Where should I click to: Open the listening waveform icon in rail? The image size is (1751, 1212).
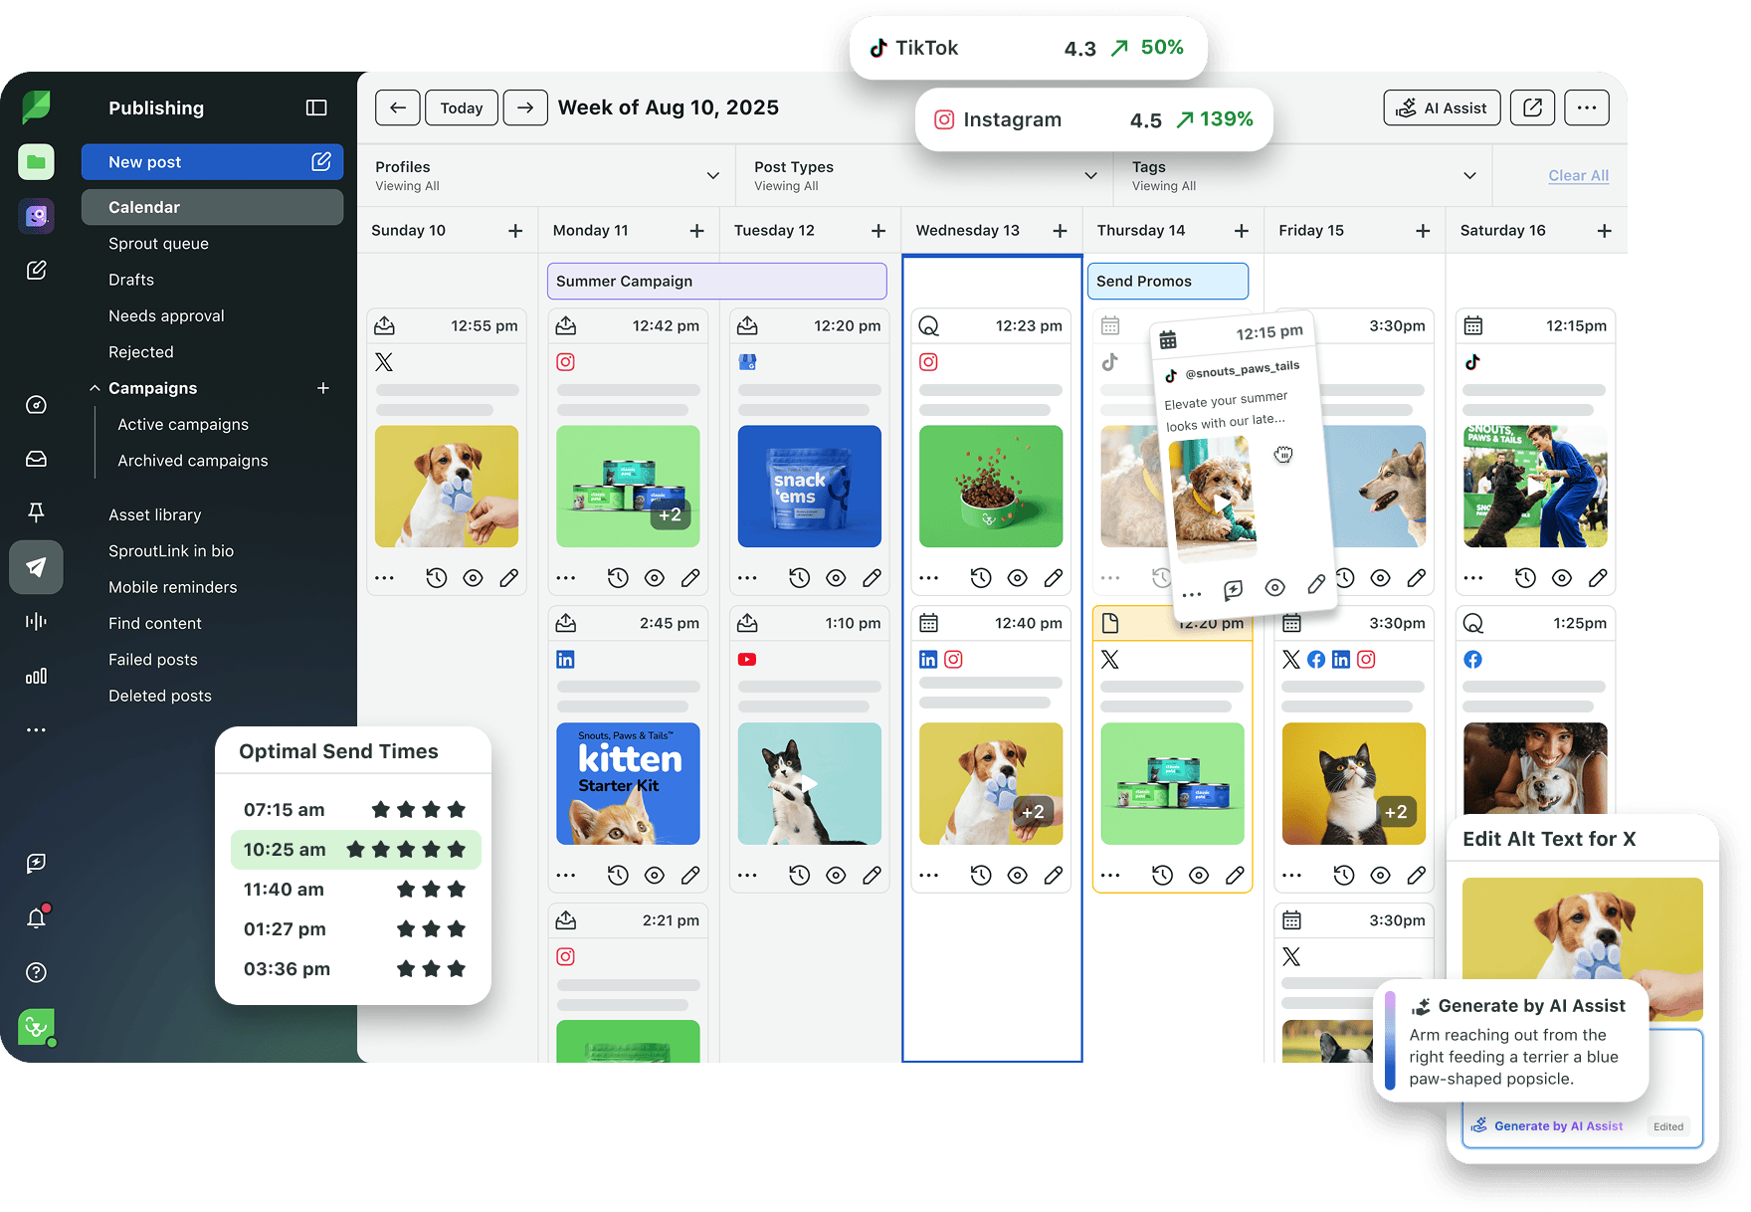point(36,621)
